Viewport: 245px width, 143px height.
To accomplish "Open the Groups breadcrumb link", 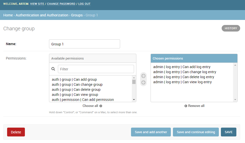I will point(77,15).
